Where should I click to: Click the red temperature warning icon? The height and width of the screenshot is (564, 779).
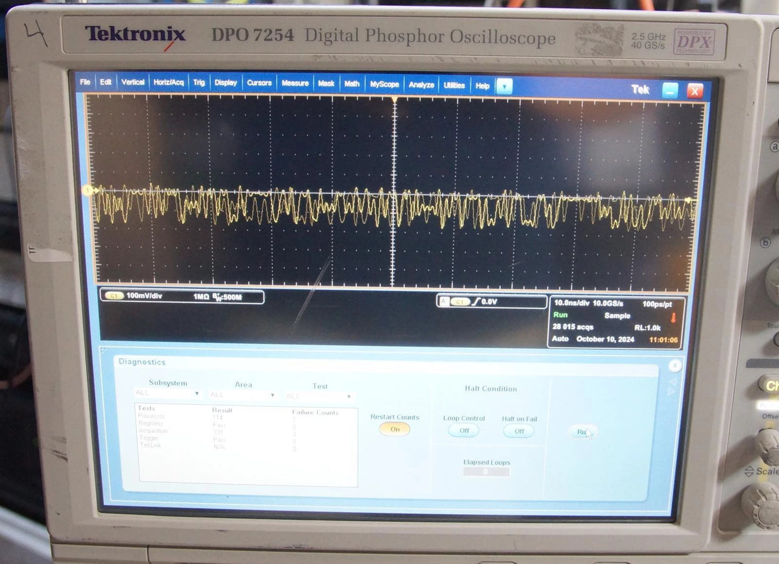pos(673,317)
